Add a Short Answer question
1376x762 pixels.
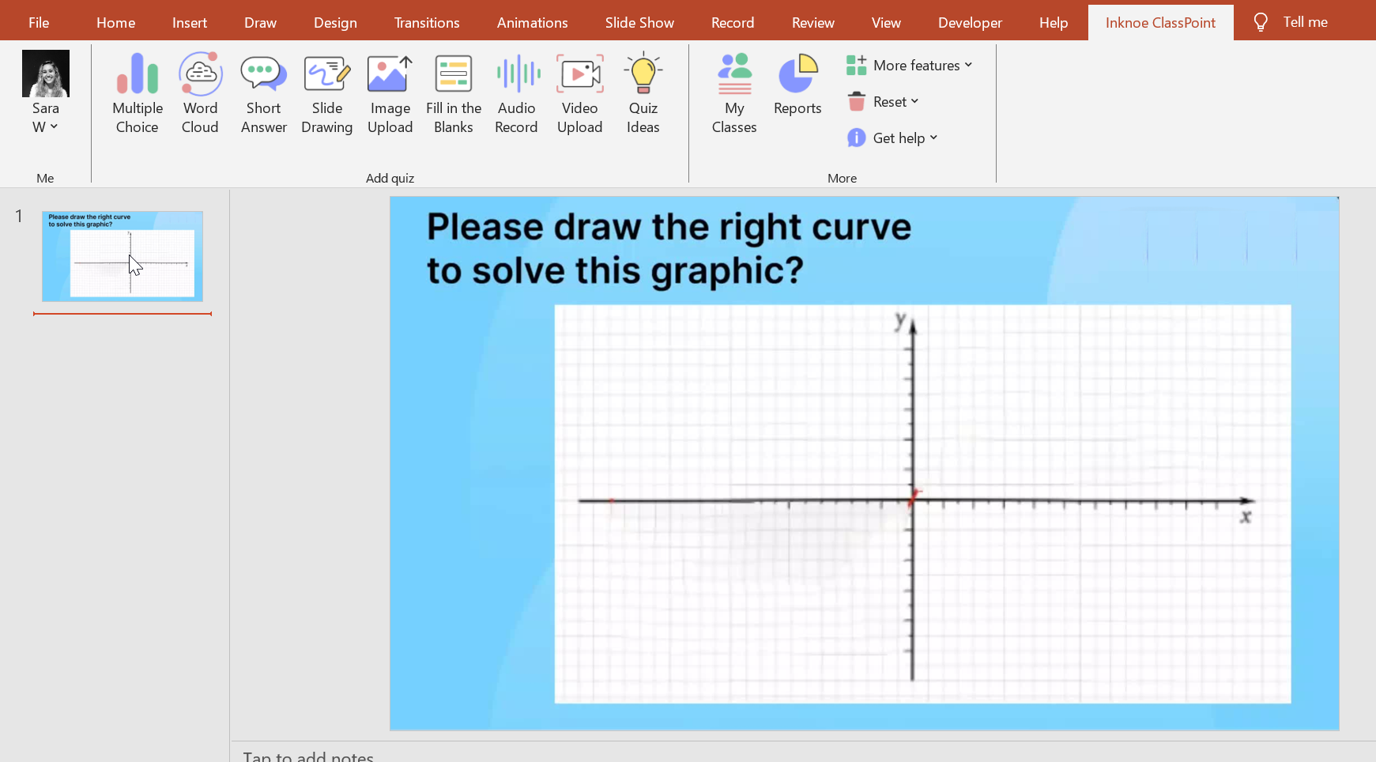click(263, 93)
